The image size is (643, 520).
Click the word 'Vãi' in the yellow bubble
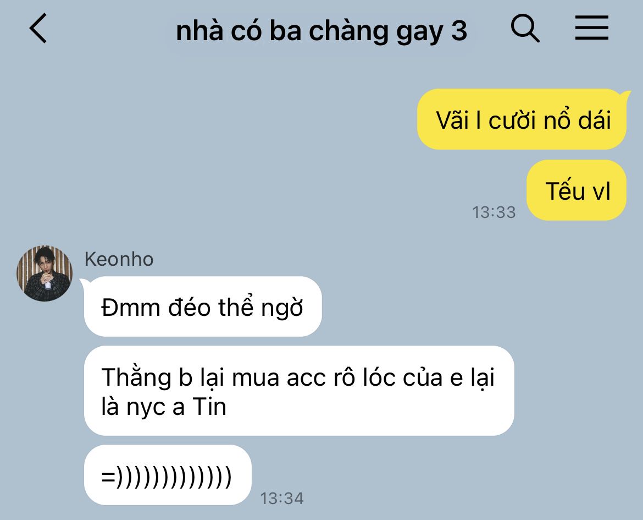pyautogui.click(x=452, y=120)
